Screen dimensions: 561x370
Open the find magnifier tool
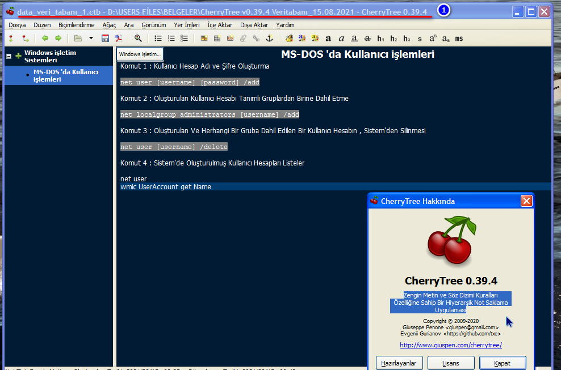point(138,38)
